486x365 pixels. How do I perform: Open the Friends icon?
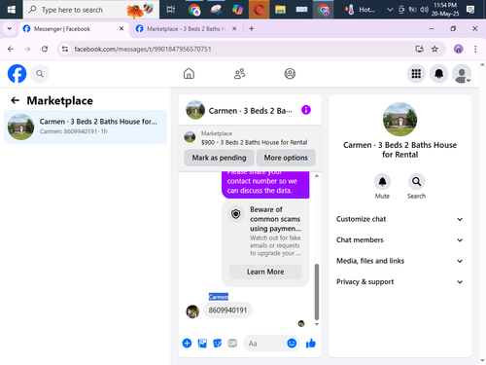239,74
